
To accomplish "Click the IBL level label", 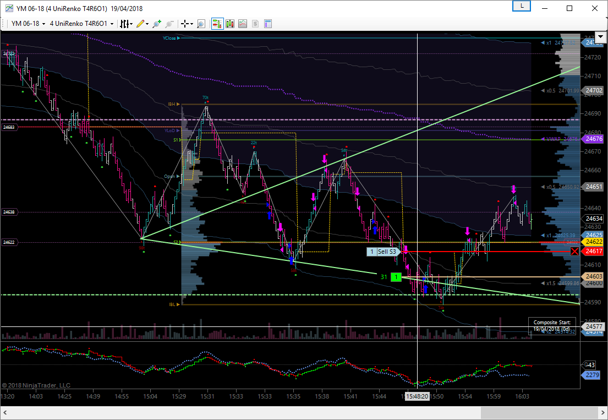I will pyautogui.click(x=174, y=304).
